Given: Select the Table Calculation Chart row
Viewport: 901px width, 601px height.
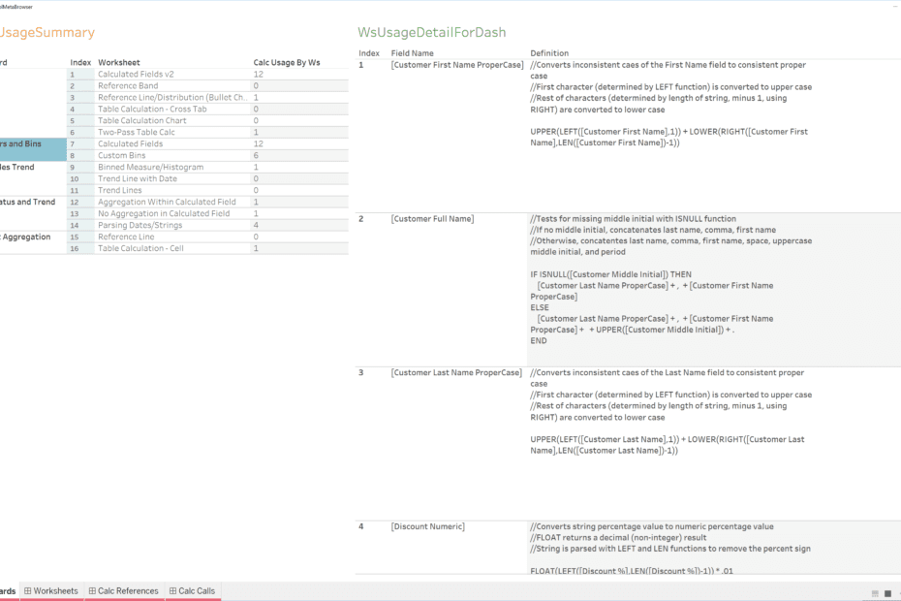Looking at the screenshot, I should (207, 120).
